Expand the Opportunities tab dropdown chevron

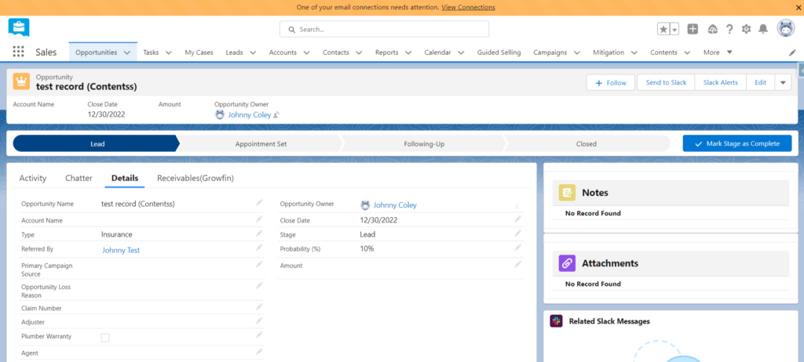tap(126, 52)
